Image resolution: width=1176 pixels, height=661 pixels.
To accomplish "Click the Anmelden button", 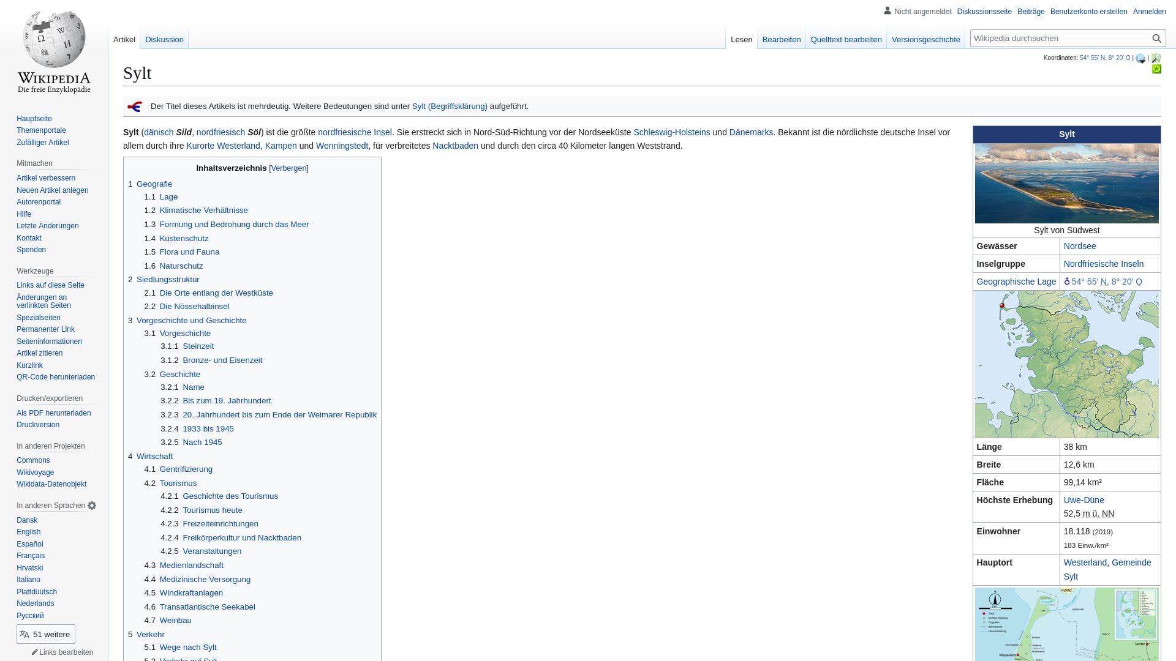I will tap(1149, 11).
